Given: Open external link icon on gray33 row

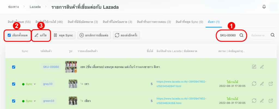Looking at the screenshot, I should point(271,84).
